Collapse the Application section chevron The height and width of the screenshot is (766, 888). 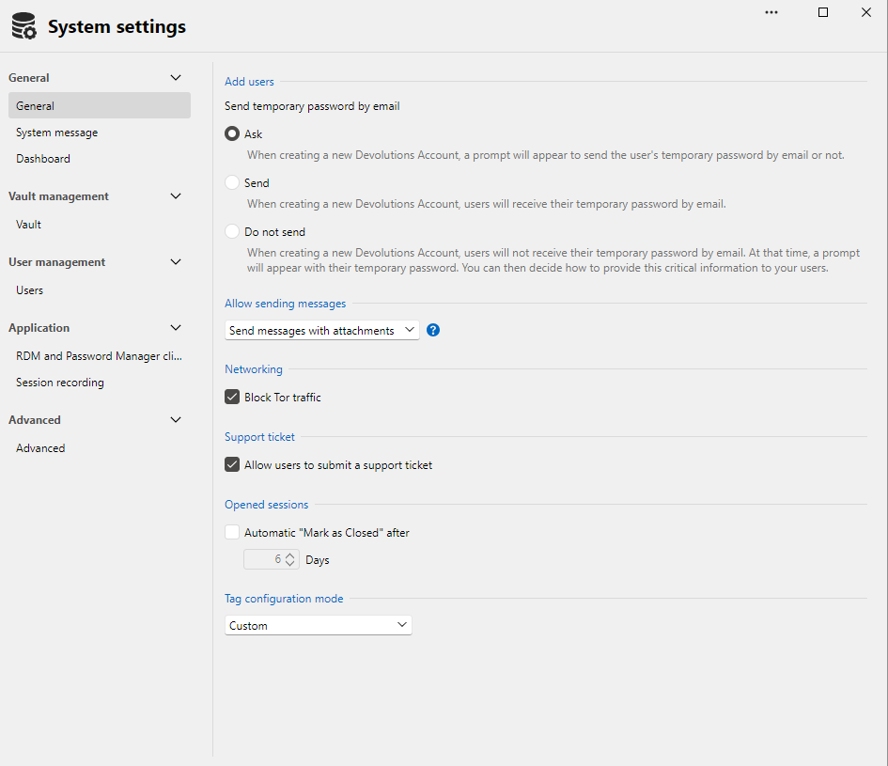(x=176, y=327)
